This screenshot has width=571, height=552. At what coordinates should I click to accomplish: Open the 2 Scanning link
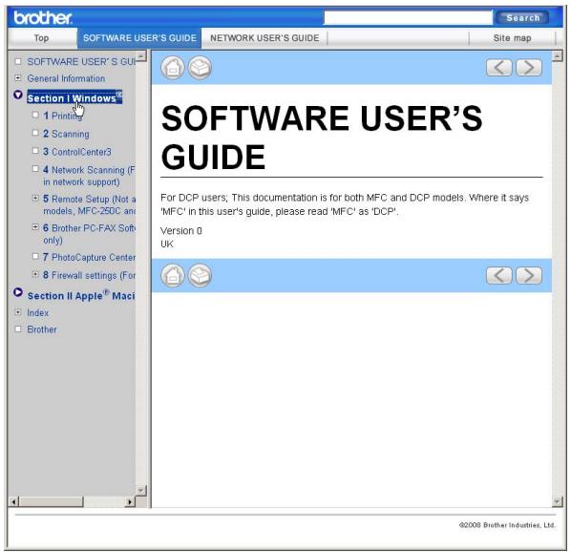click(66, 134)
